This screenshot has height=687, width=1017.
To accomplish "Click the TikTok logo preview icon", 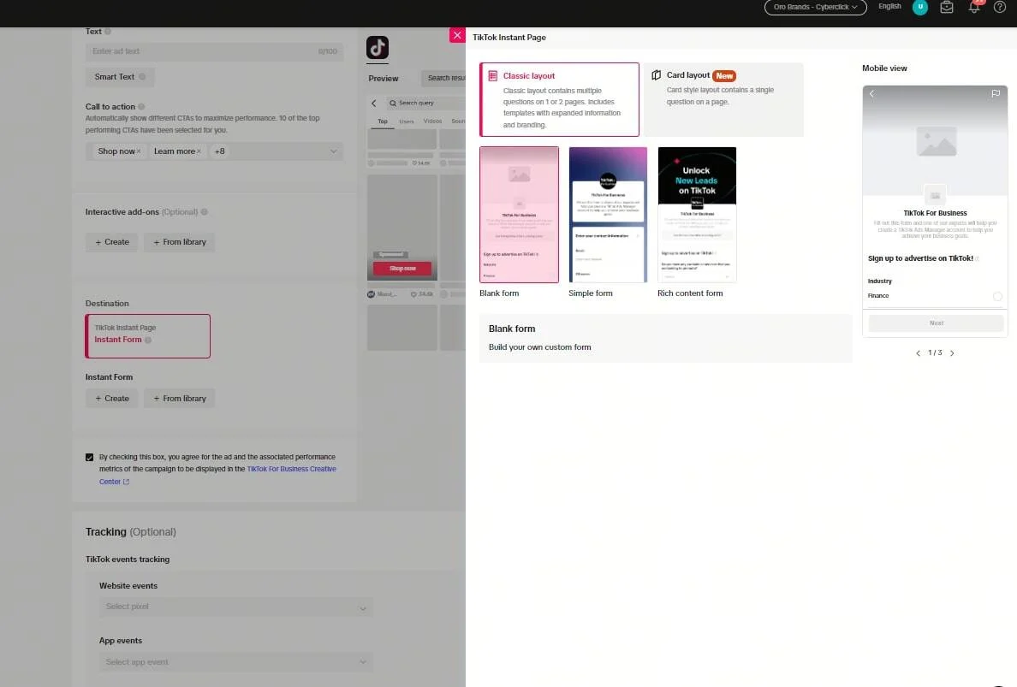I will (x=378, y=47).
